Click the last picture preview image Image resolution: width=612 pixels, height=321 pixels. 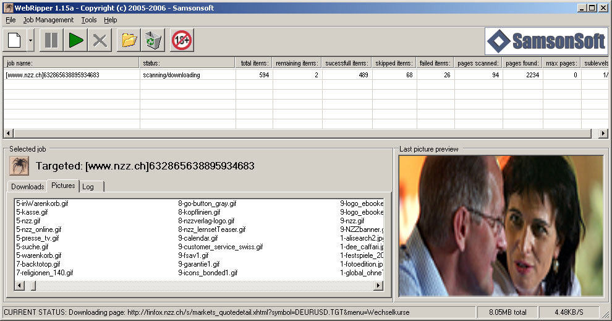coord(501,226)
